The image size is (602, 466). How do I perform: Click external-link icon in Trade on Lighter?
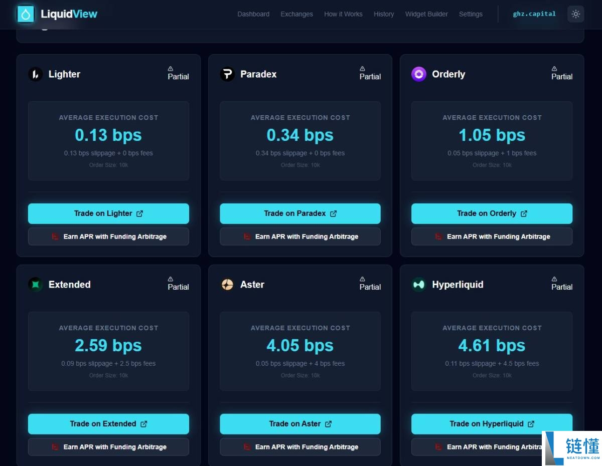[139, 213]
